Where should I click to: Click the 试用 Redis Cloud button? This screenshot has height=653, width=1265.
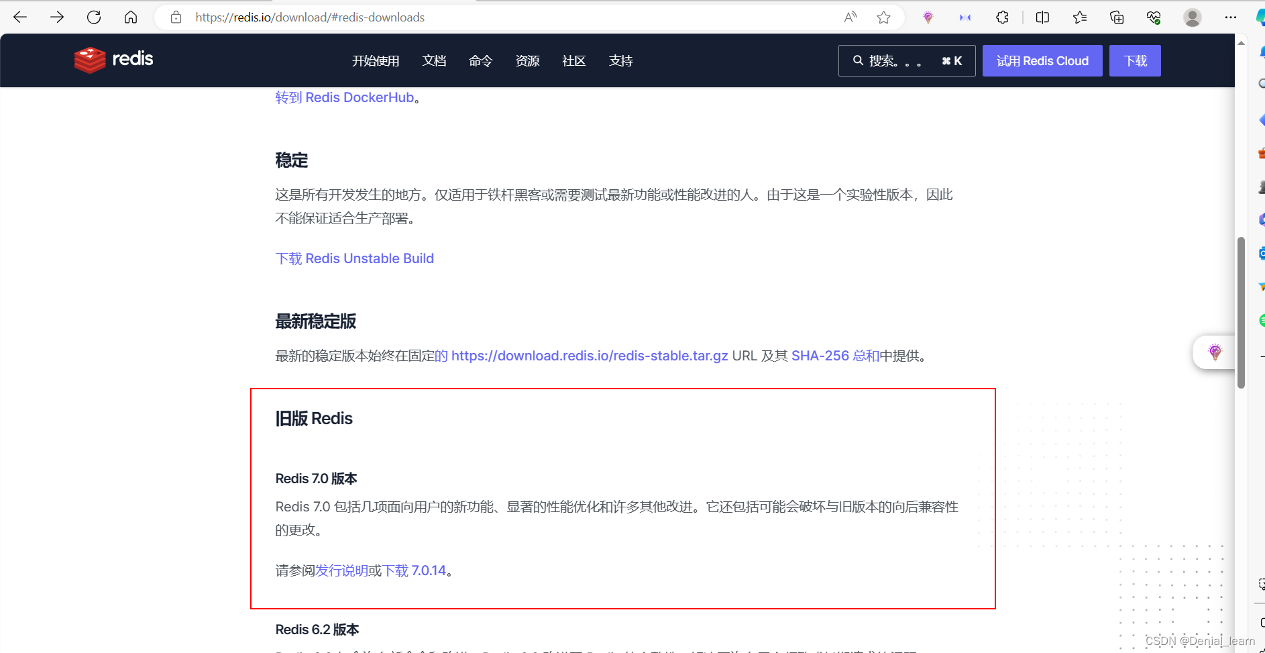point(1042,61)
